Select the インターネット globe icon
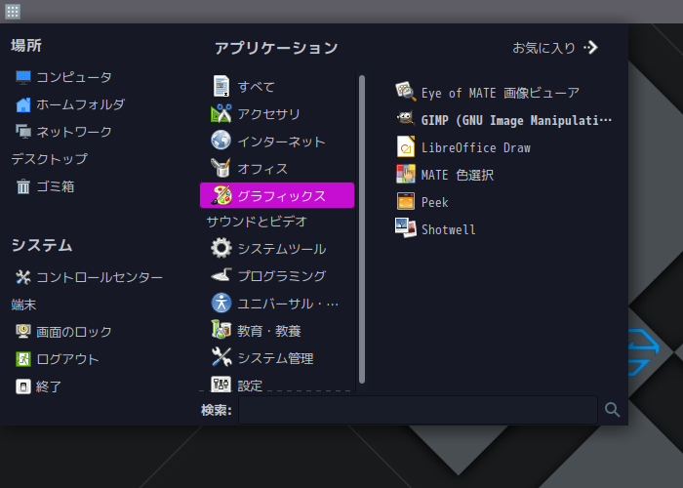683x488 pixels. 221,141
